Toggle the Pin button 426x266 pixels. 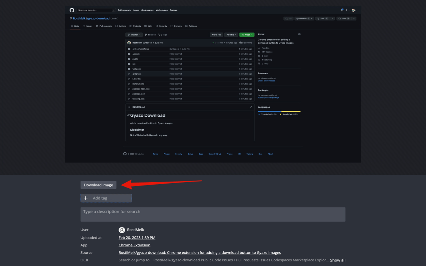(288, 18)
